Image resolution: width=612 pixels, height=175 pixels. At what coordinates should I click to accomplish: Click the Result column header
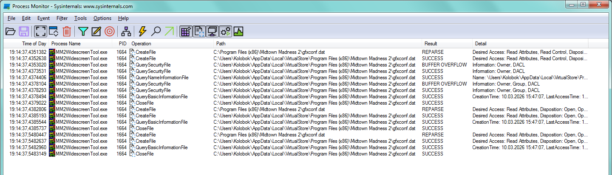pos(447,44)
